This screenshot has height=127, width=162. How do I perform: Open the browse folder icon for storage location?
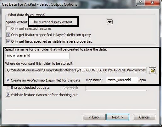[x=153, y=70]
